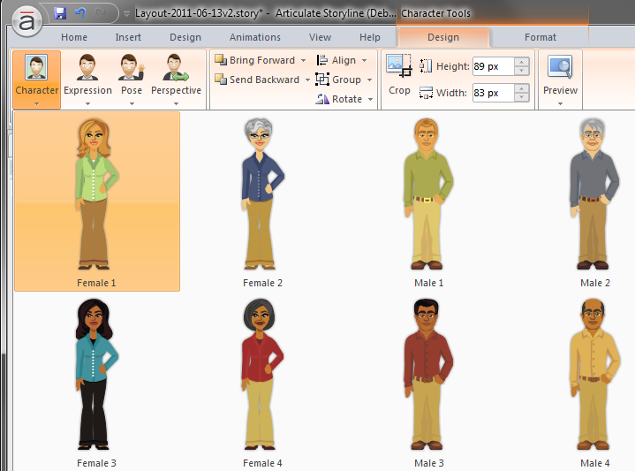The image size is (635, 471).
Task: Open the Perspective options
Action: [176, 80]
